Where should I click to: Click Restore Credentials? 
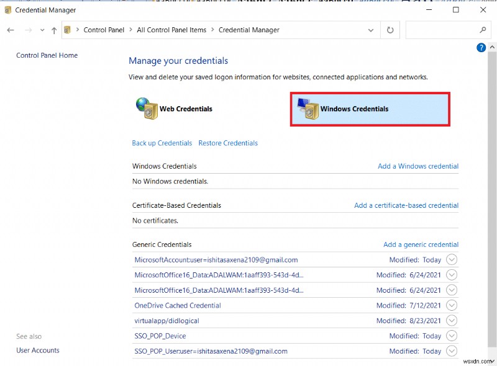(227, 143)
